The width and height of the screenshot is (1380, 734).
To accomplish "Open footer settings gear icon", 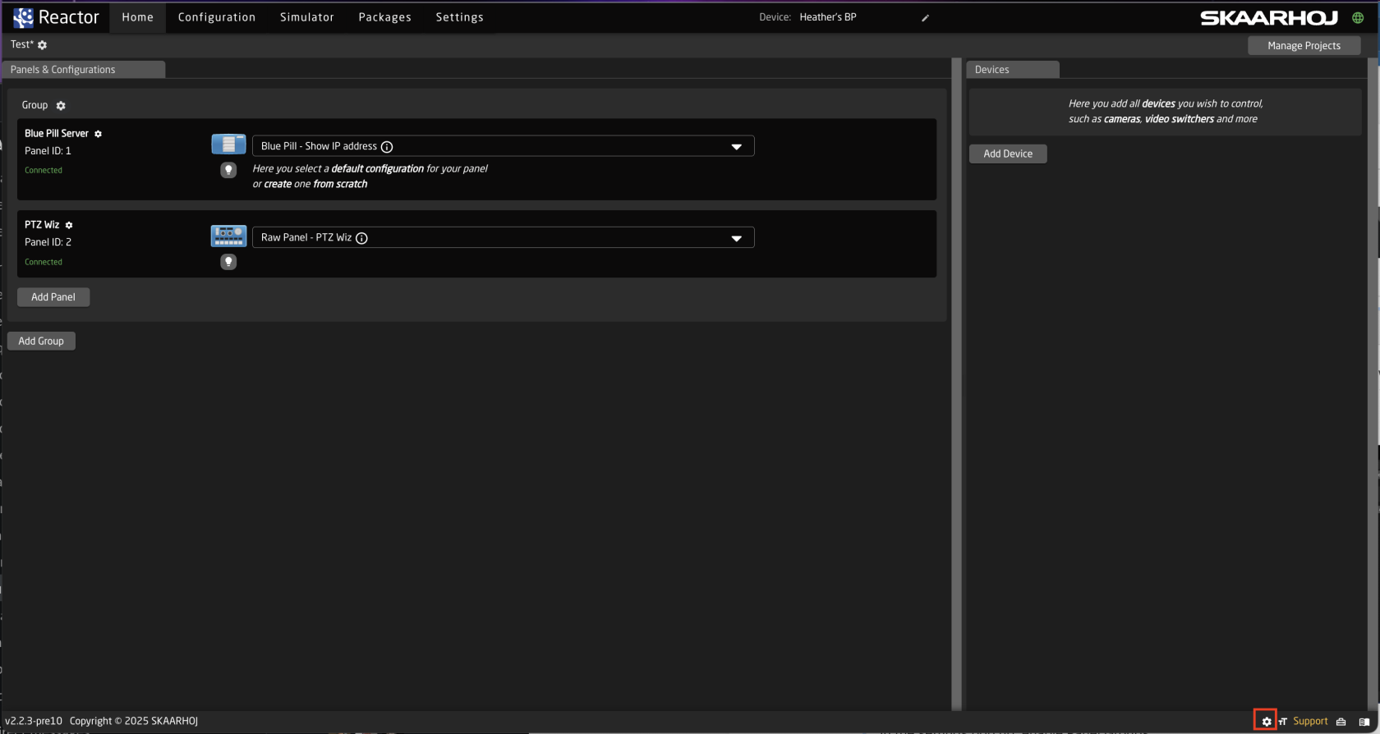I will point(1267,722).
